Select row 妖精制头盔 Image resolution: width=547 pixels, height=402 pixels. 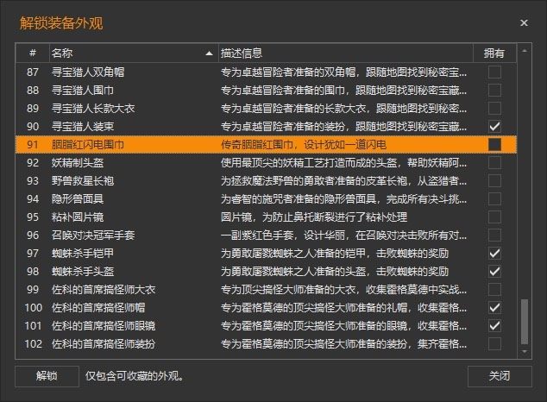[x=267, y=163]
